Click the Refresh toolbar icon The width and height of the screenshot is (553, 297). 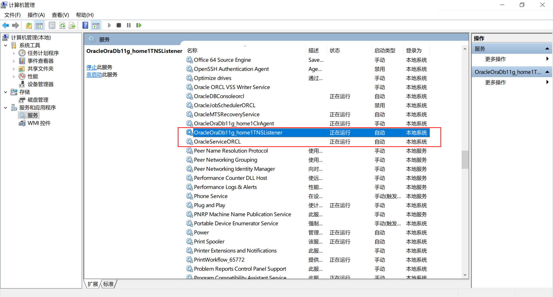62,25
